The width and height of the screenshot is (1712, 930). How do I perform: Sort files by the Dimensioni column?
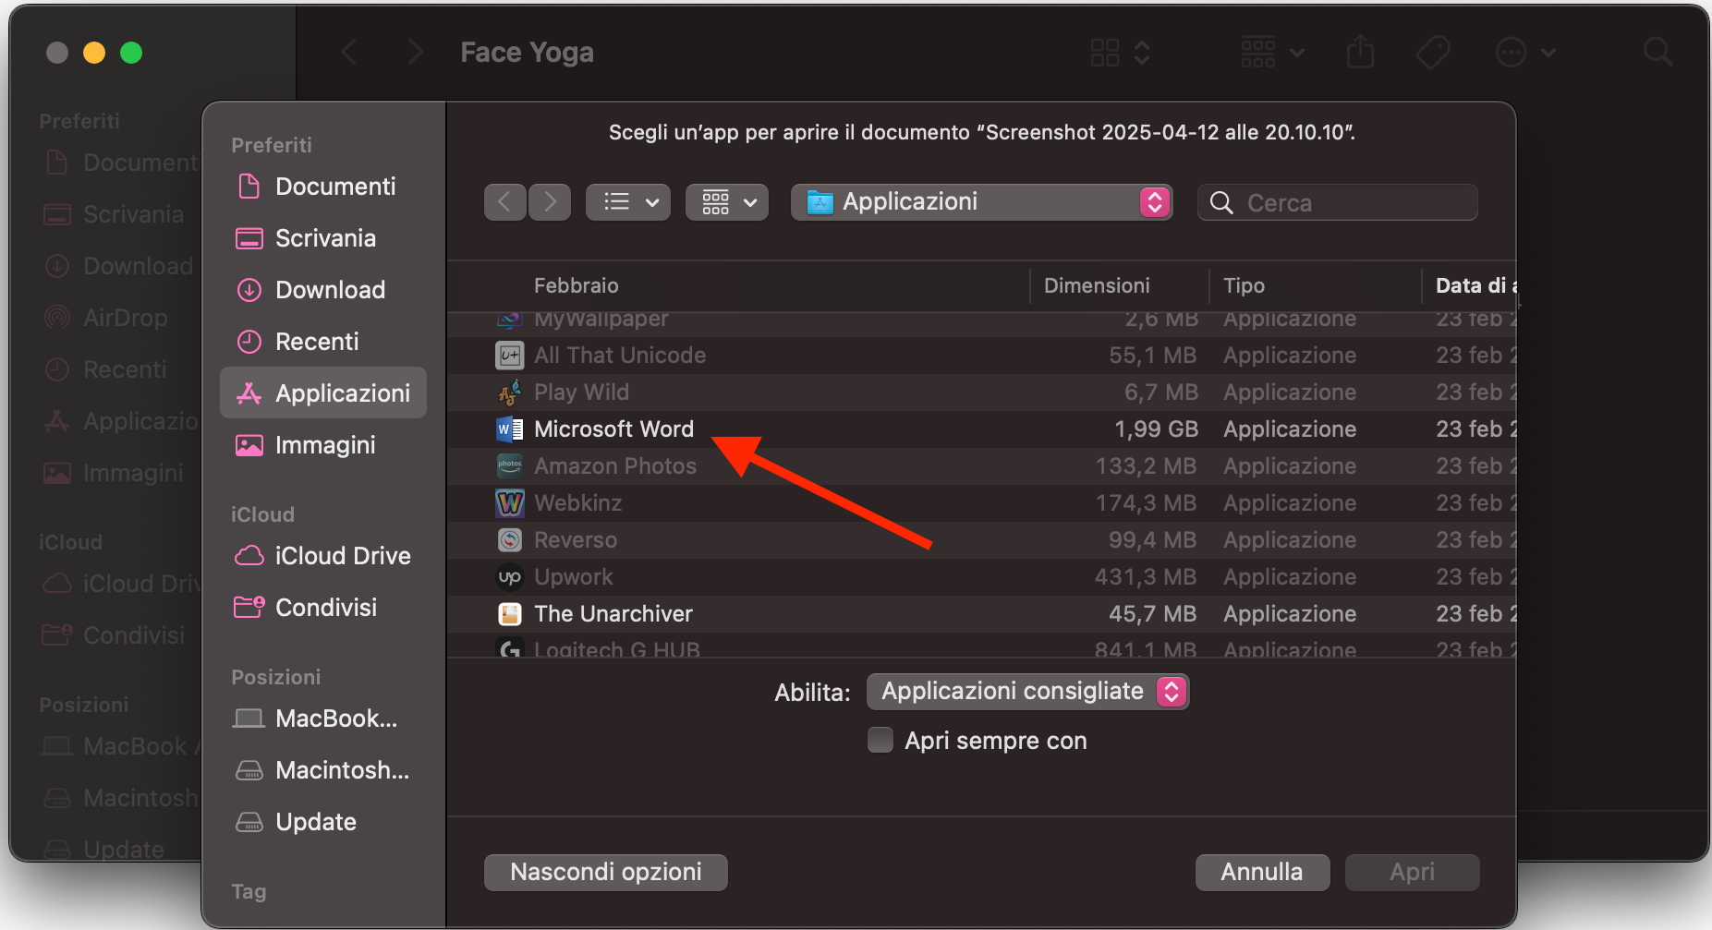click(x=1098, y=285)
